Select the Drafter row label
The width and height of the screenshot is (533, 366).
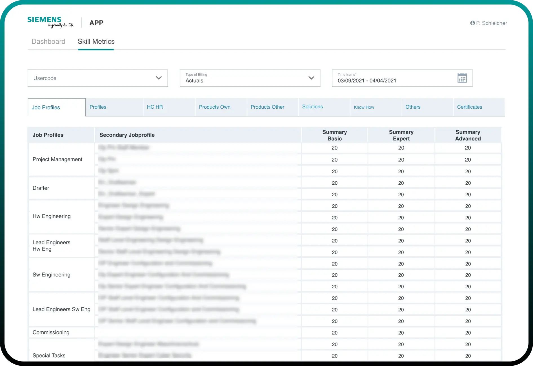(x=41, y=188)
